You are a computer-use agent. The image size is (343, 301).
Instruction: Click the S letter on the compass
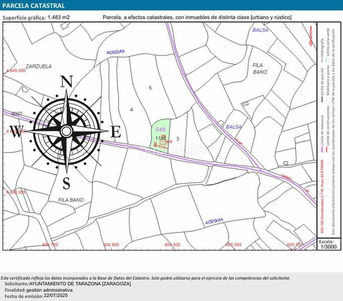point(66,182)
